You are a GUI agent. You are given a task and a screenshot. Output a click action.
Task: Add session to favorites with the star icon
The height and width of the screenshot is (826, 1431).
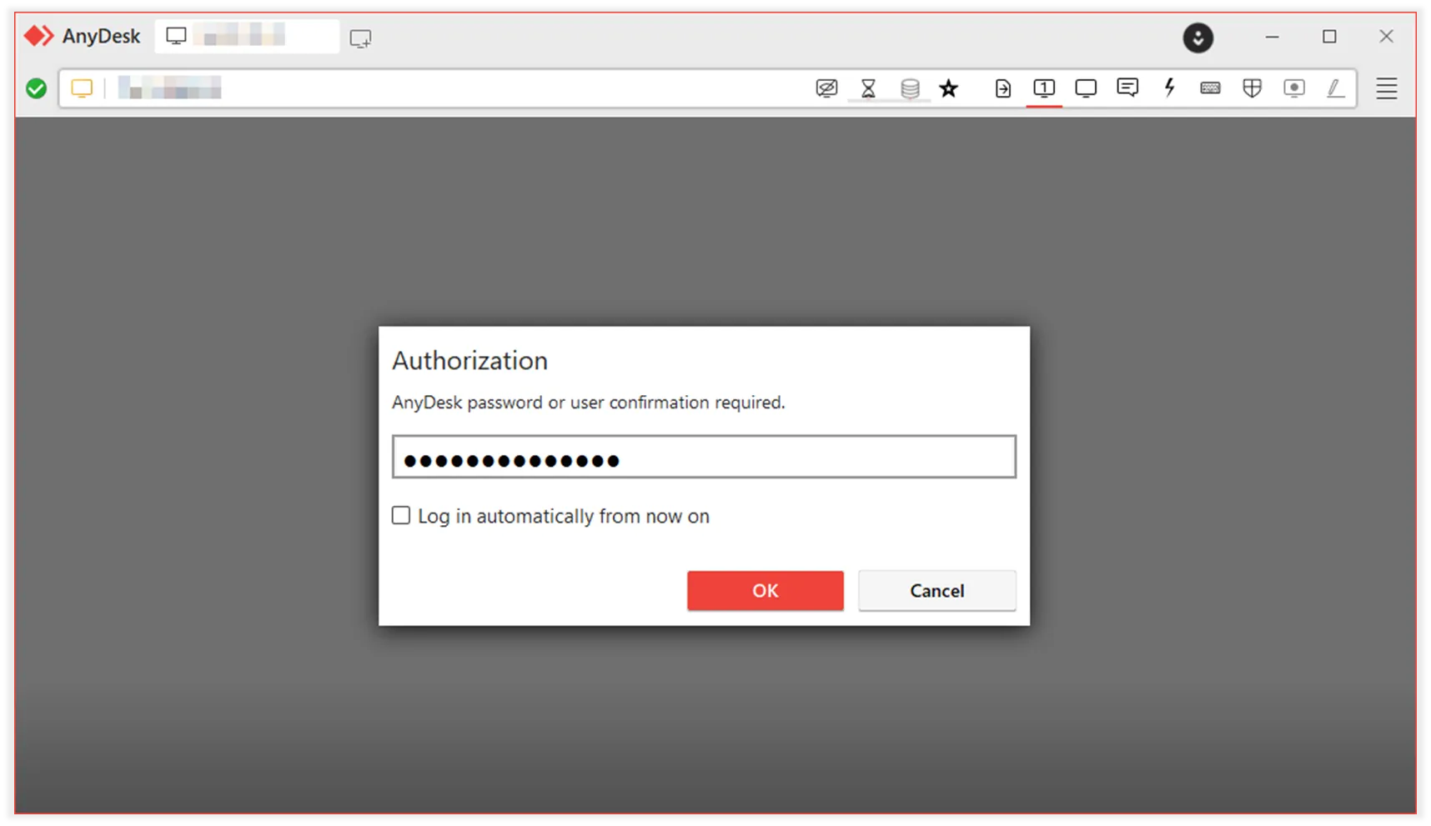[x=948, y=88]
